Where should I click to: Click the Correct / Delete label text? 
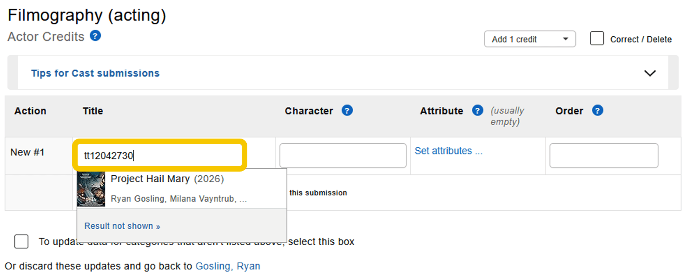point(641,40)
